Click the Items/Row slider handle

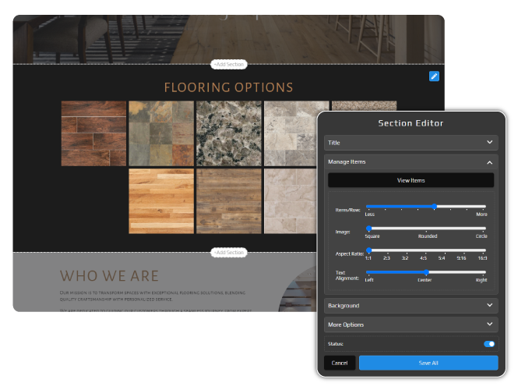[435, 207]
